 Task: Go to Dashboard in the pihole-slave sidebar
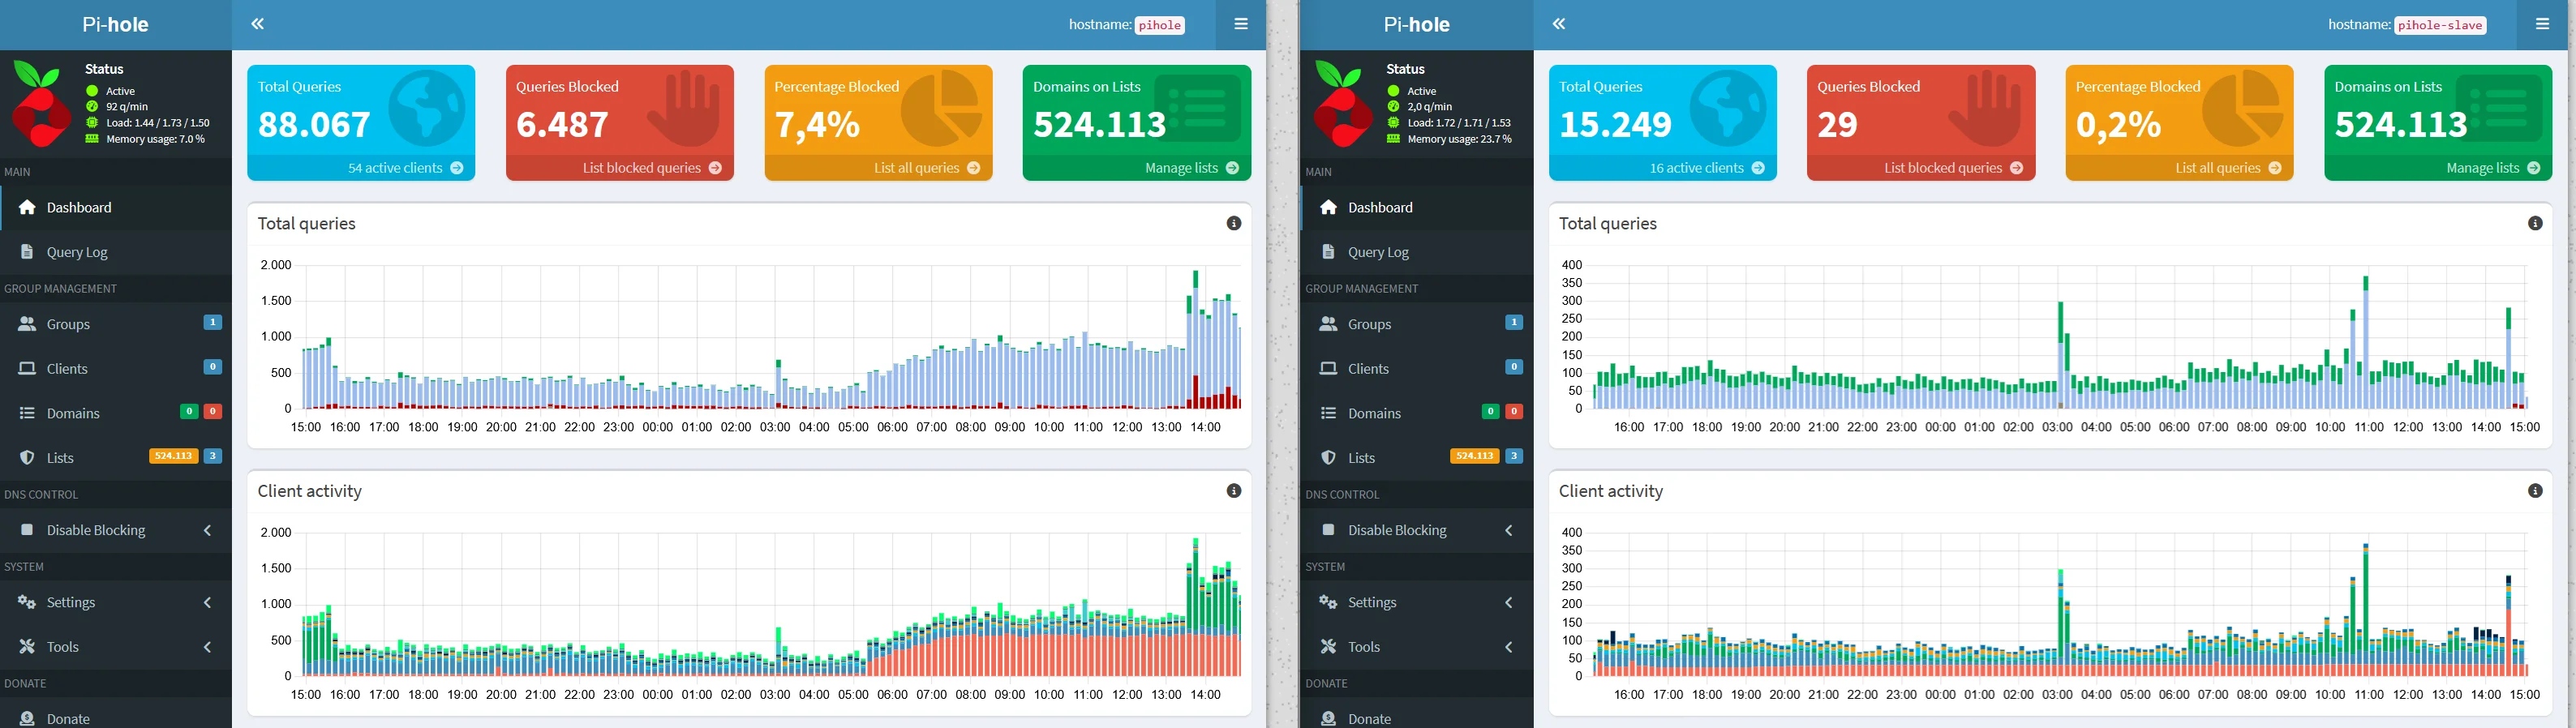1417,207
